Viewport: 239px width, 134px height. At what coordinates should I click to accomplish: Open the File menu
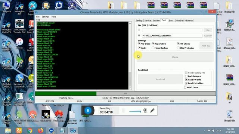[x=38, y=17]
